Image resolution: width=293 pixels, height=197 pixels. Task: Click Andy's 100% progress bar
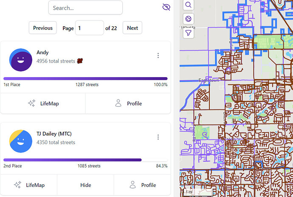click(x=85, y=78)
